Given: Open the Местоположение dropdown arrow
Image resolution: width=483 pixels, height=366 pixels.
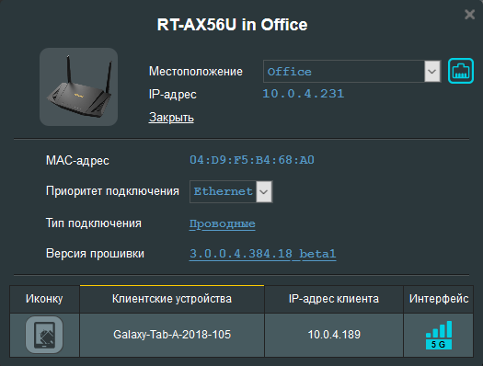Looking at the screenshot, I should click(432, 72).
